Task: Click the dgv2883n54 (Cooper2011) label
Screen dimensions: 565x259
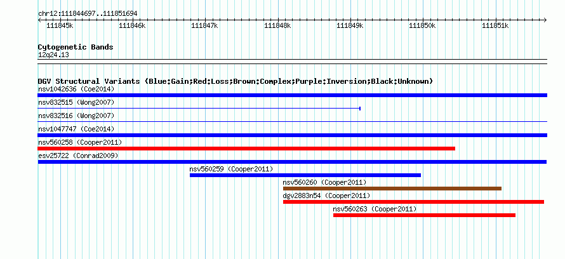Action: (x=326, y=196)
